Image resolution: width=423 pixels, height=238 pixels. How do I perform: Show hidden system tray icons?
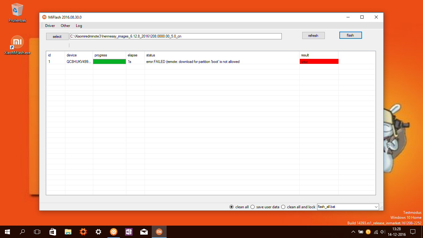(x=353, y=232)
